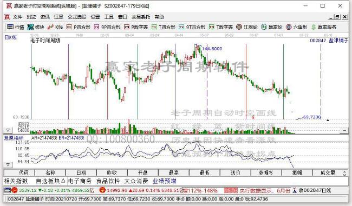Sort by the 开盘 column header
This screenshot has width=352, height=206.
[x=143, y=172]
